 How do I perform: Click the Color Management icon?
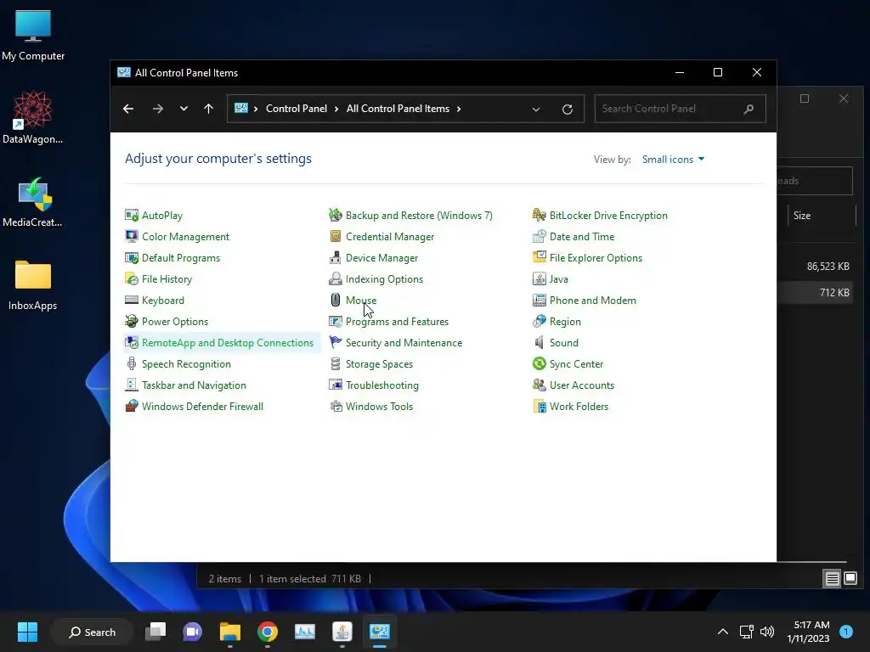[x=132, y=236]
